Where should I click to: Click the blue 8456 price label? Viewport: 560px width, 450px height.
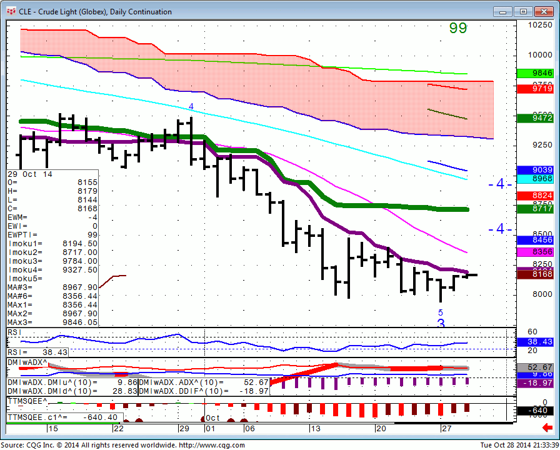pyautogui.click(x=535, y=240)
